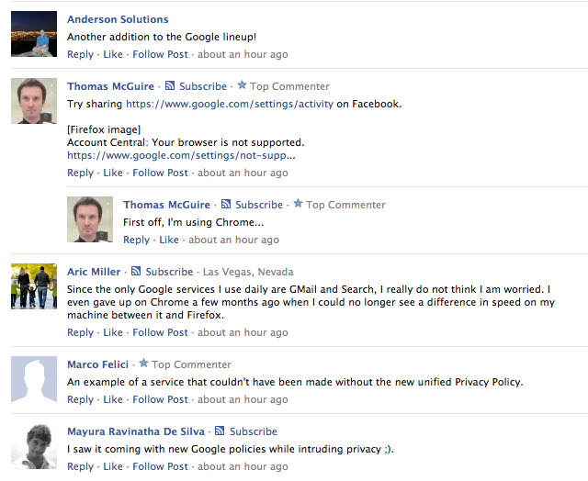The width and height of the screenshot is (588, 481).
Task: Follow Post on Aric Miller's comment
Action: [x=160, y=332]
